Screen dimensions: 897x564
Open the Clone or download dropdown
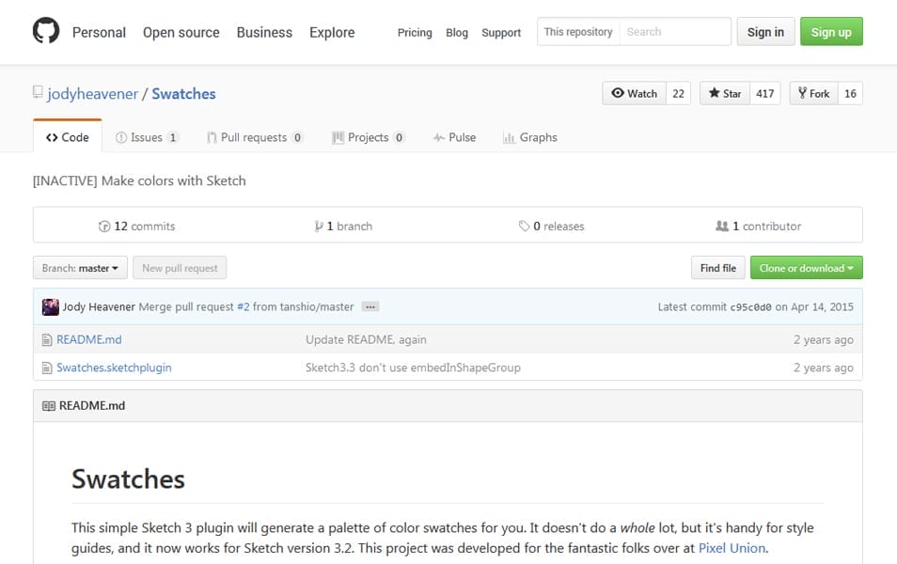point(806,268)
